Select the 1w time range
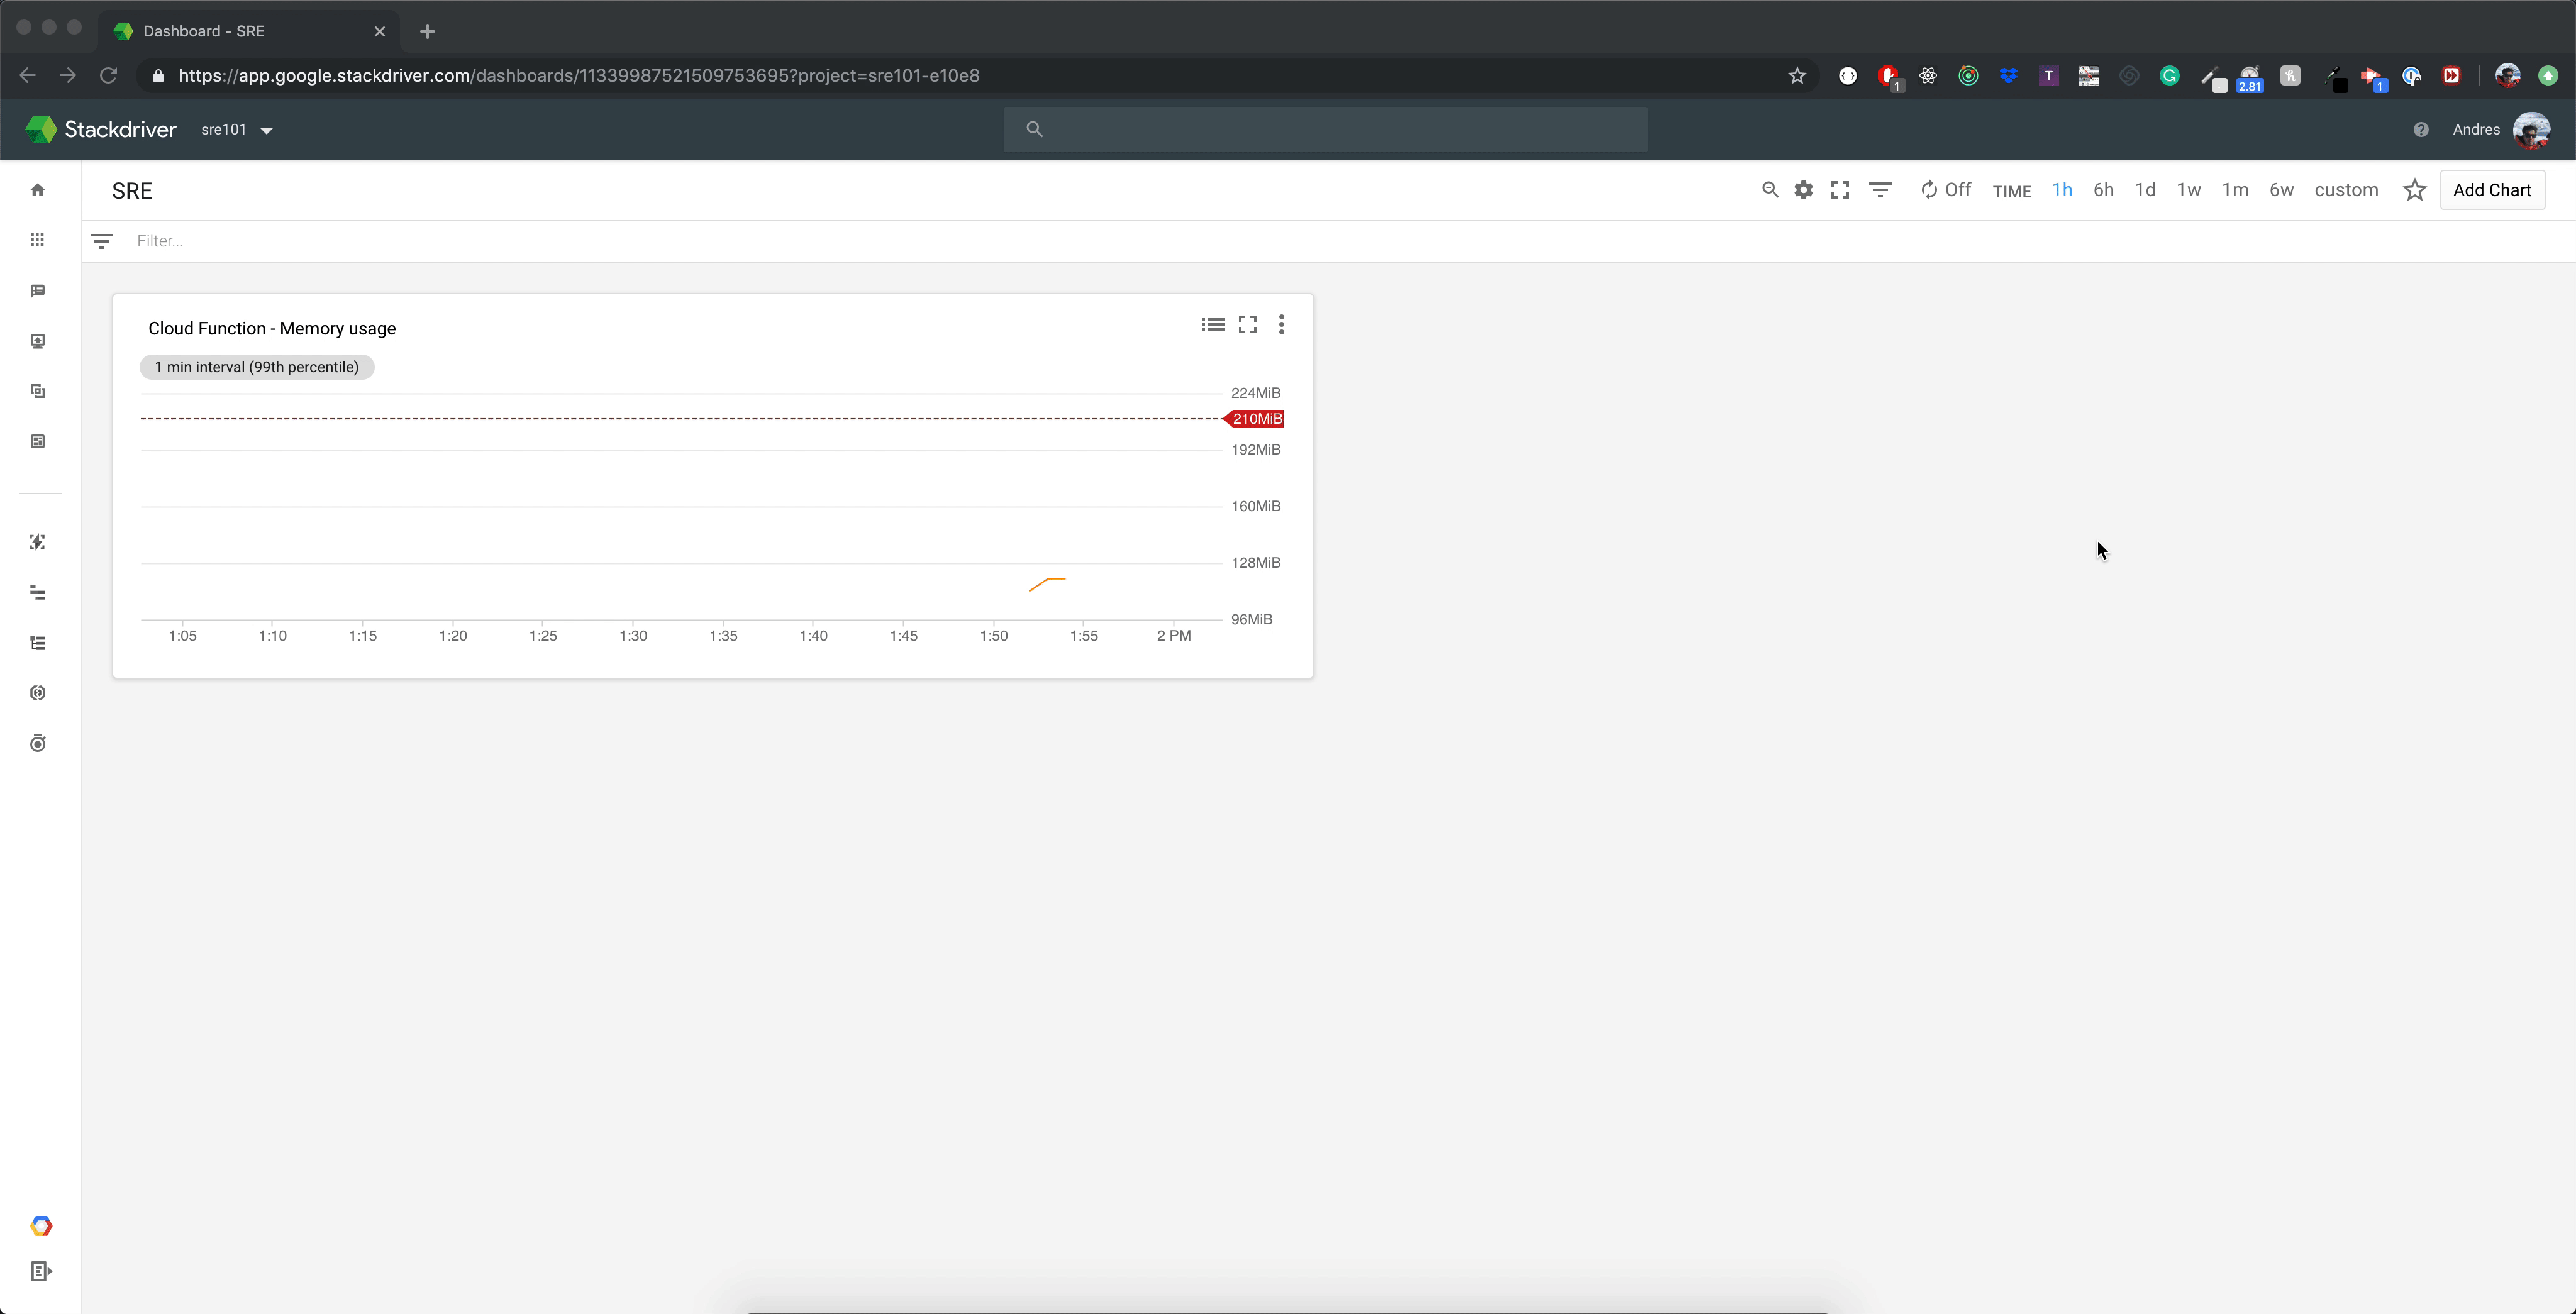The width and height of the screenshot is (2576, 1314). point(2188,190)
